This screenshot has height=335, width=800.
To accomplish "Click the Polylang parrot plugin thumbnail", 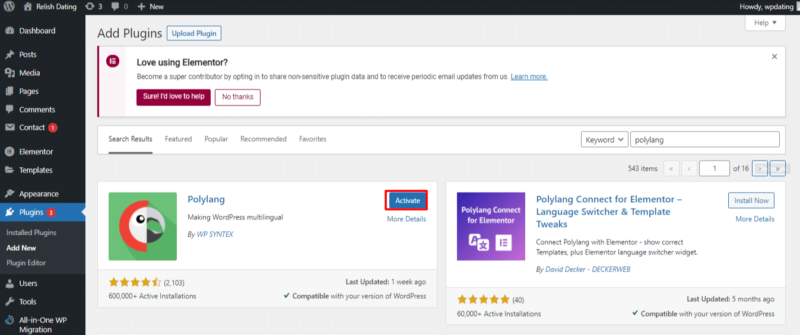I will tap(142, 226).
